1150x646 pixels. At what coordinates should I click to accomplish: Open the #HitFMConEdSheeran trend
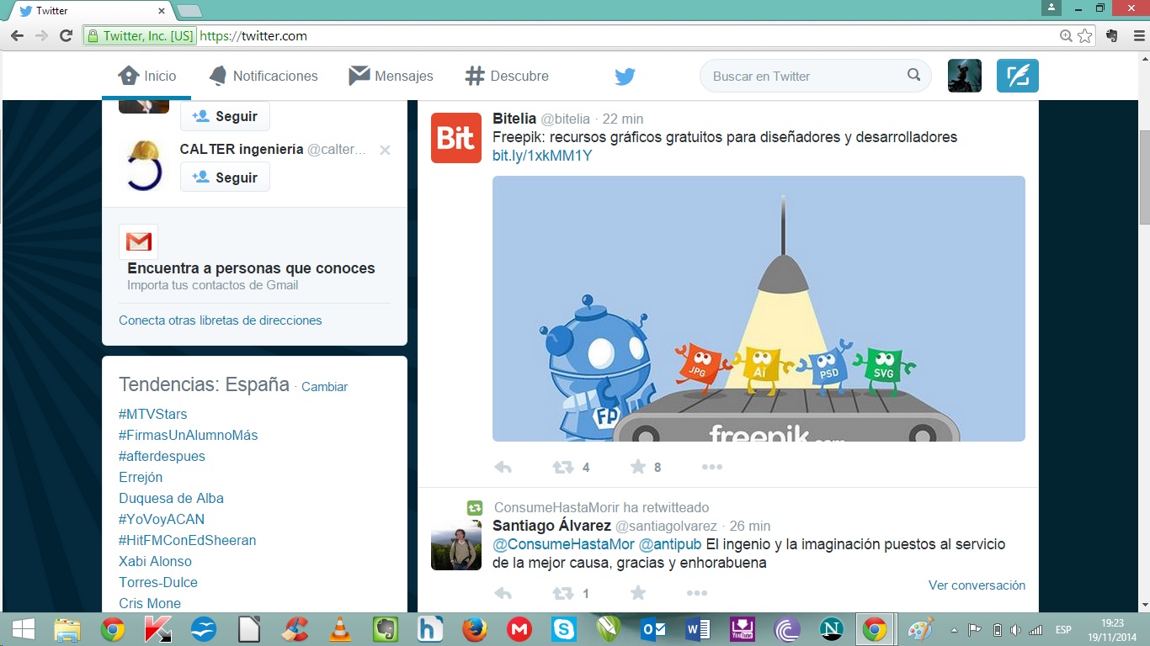pyautogui.click(x=187, y=540)
